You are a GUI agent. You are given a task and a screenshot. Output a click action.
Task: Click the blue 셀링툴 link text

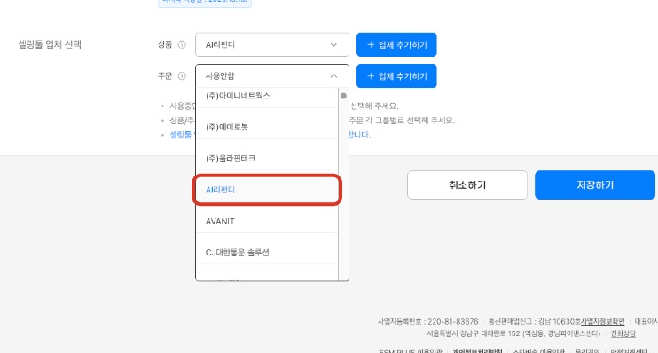tap(180, 135)
